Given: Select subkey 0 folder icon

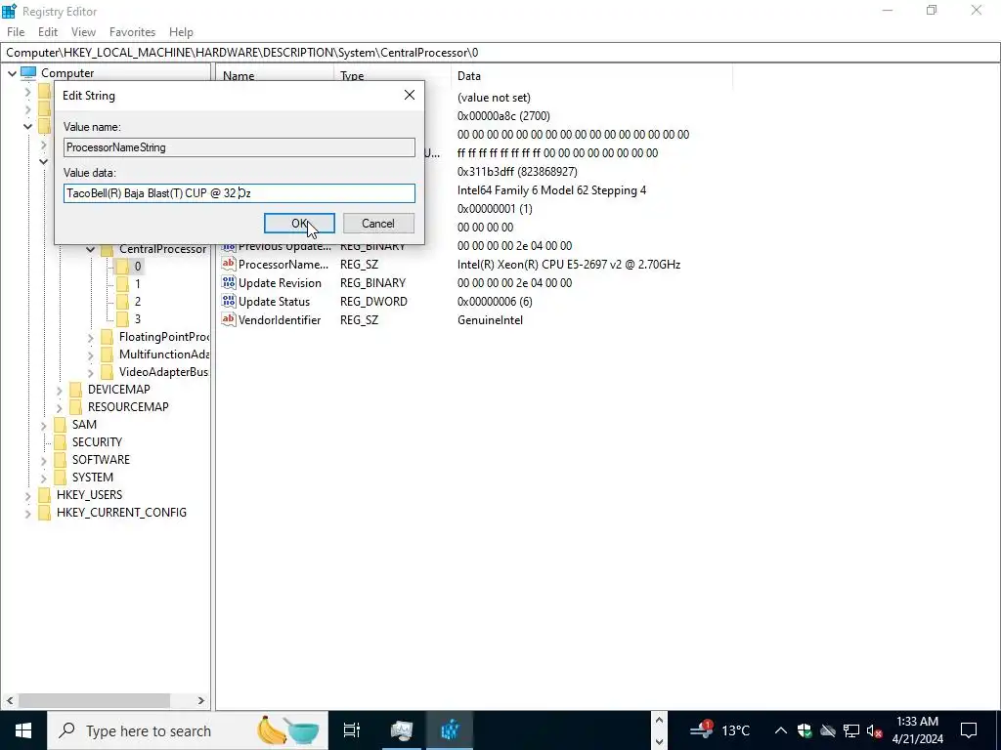Looking at the screenshot, I should 122,267.
